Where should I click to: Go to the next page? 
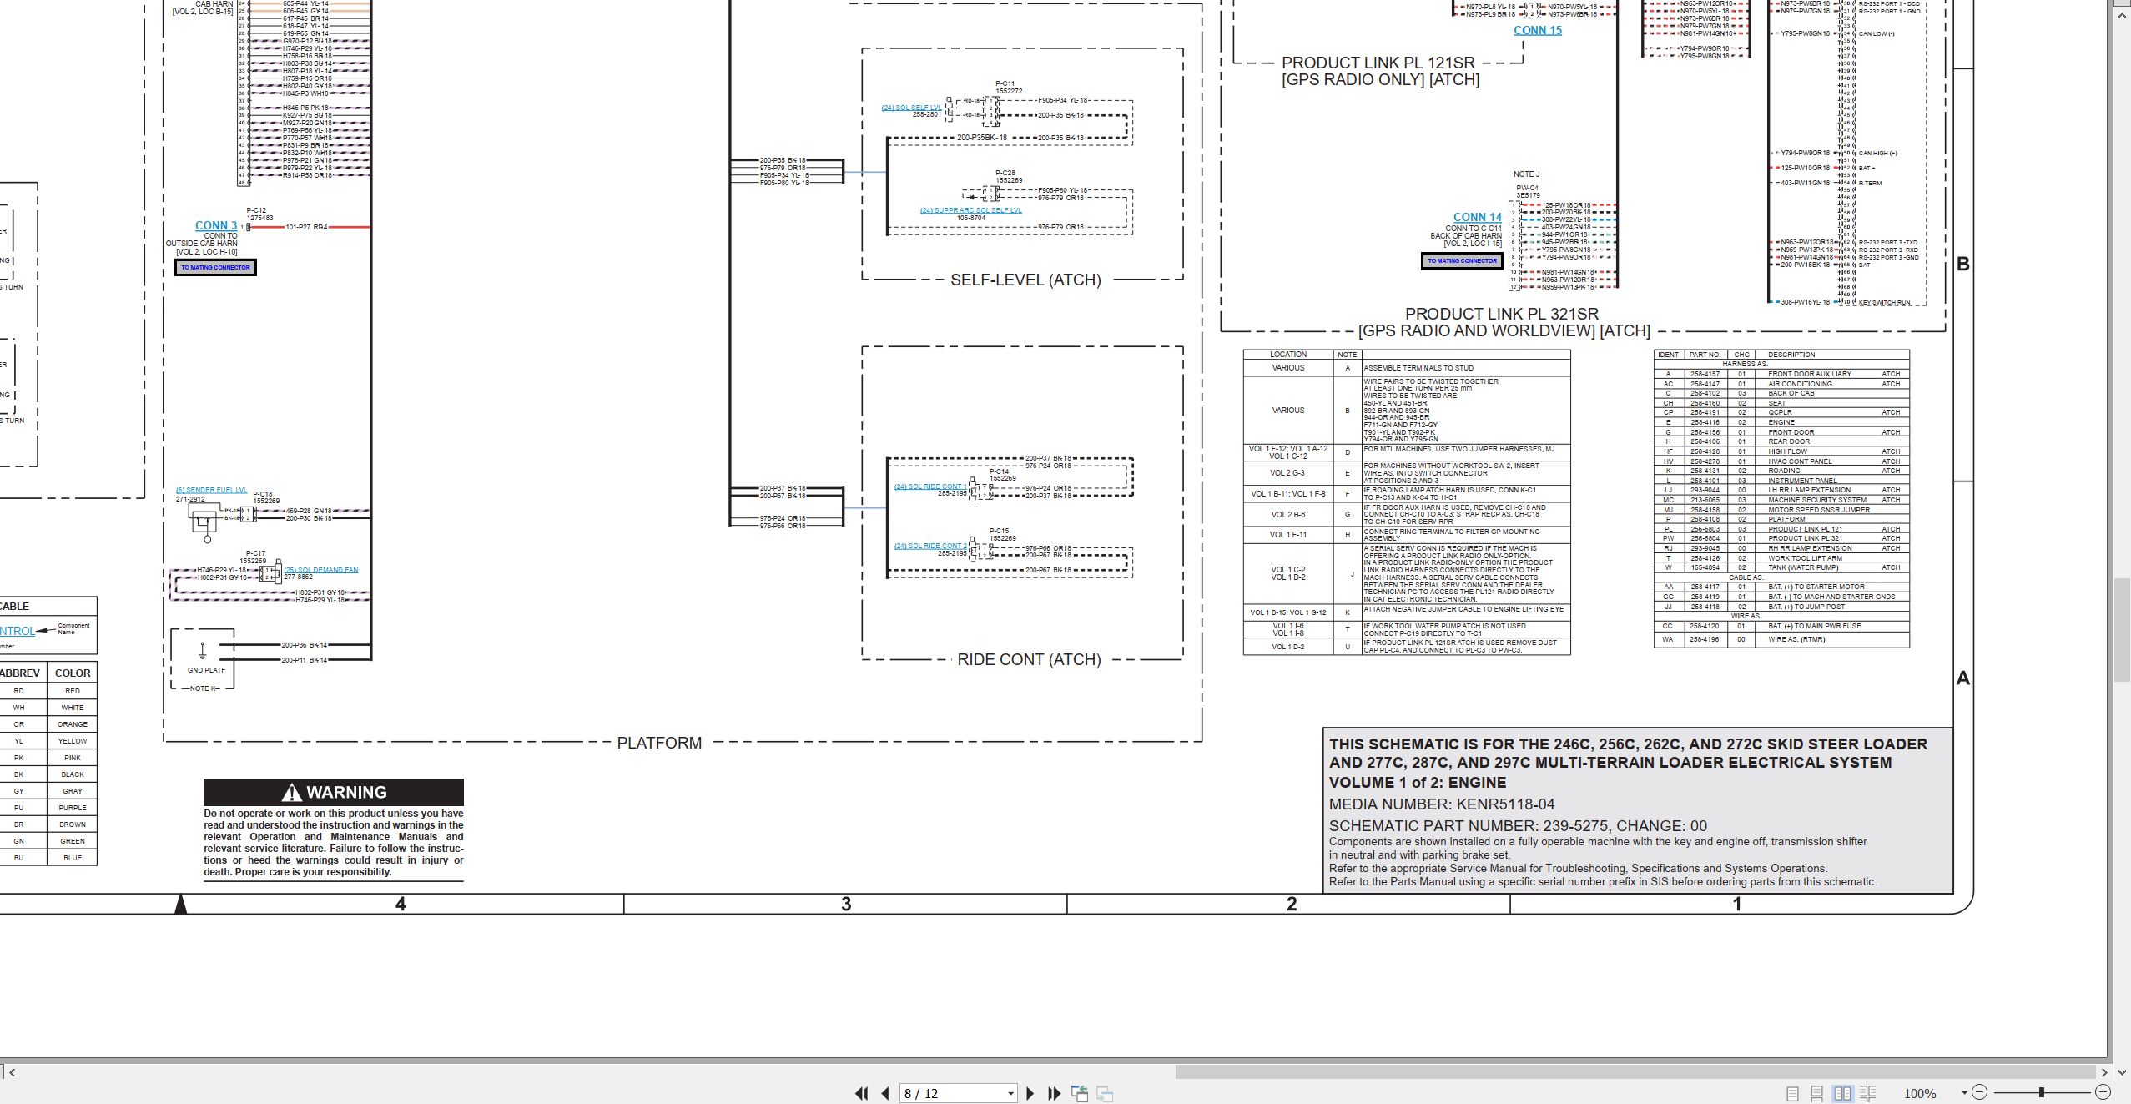click(x=1030, y=1093)
